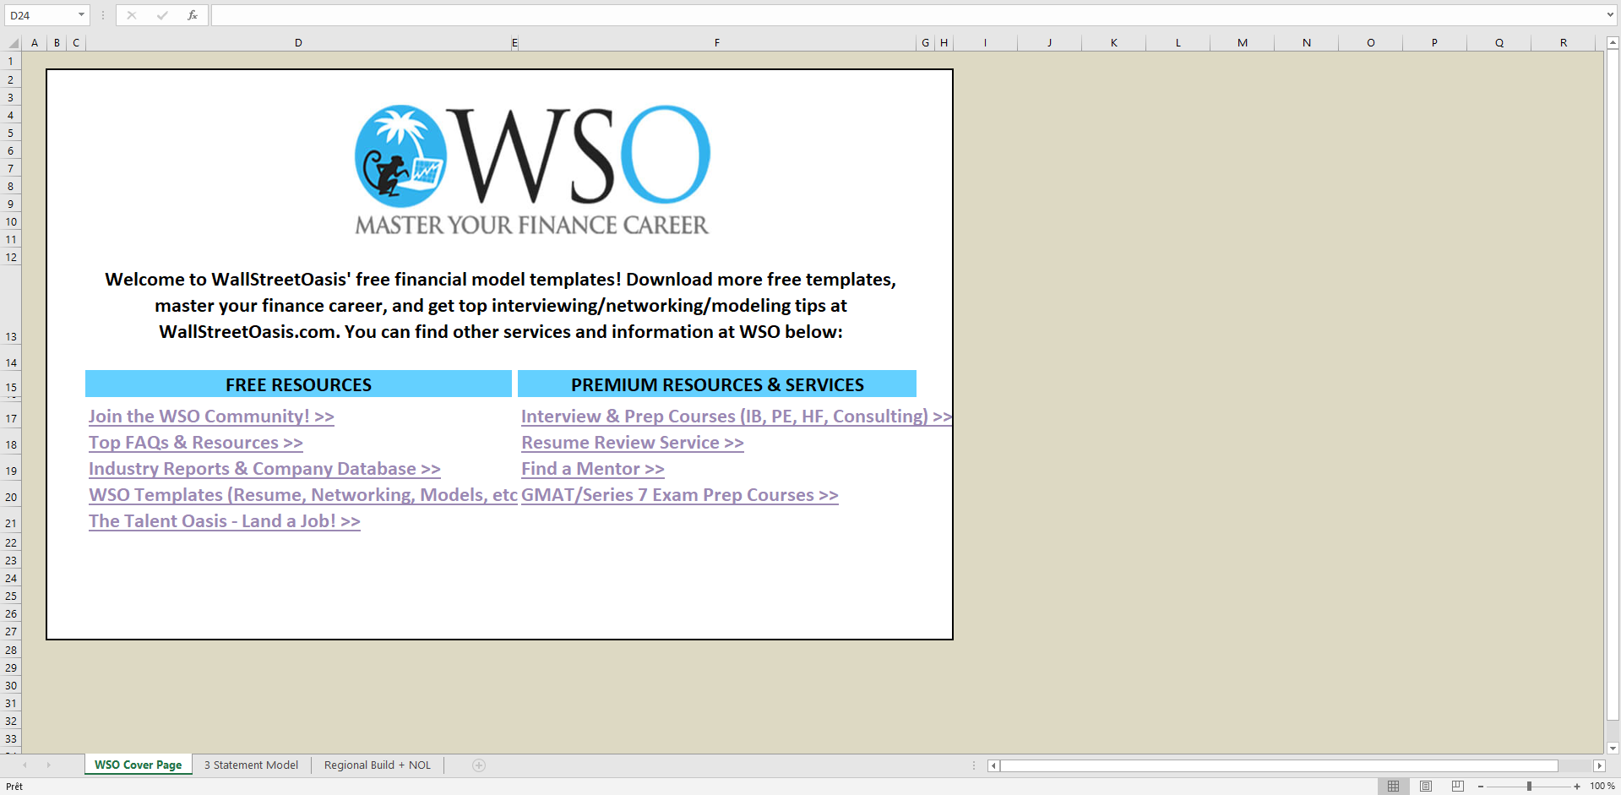Click the zoom in plus button
The image size is (1621, 795).
(1577, 787)
